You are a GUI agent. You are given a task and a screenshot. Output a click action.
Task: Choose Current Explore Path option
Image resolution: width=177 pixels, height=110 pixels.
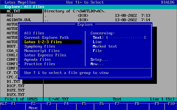[46, 38]
